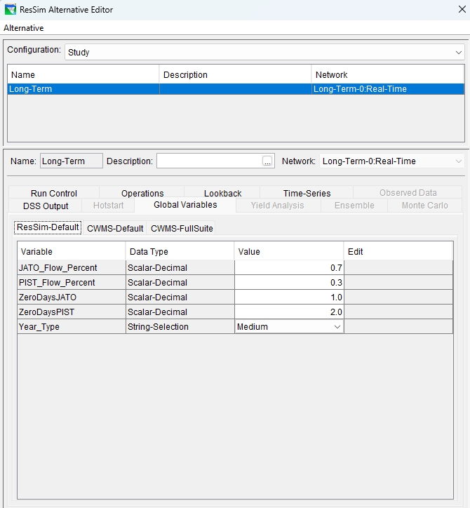Expand the Configuration dropdown

459,52
